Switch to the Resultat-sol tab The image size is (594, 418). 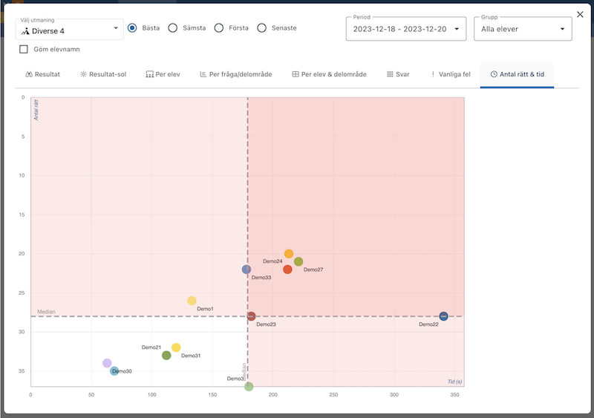tap(103, 74)
